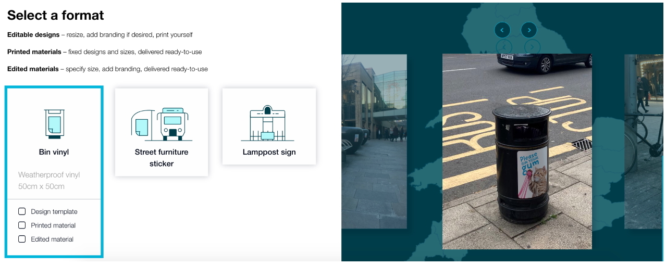Pick the Lamppost sign icon

click(x=269, y=123)
